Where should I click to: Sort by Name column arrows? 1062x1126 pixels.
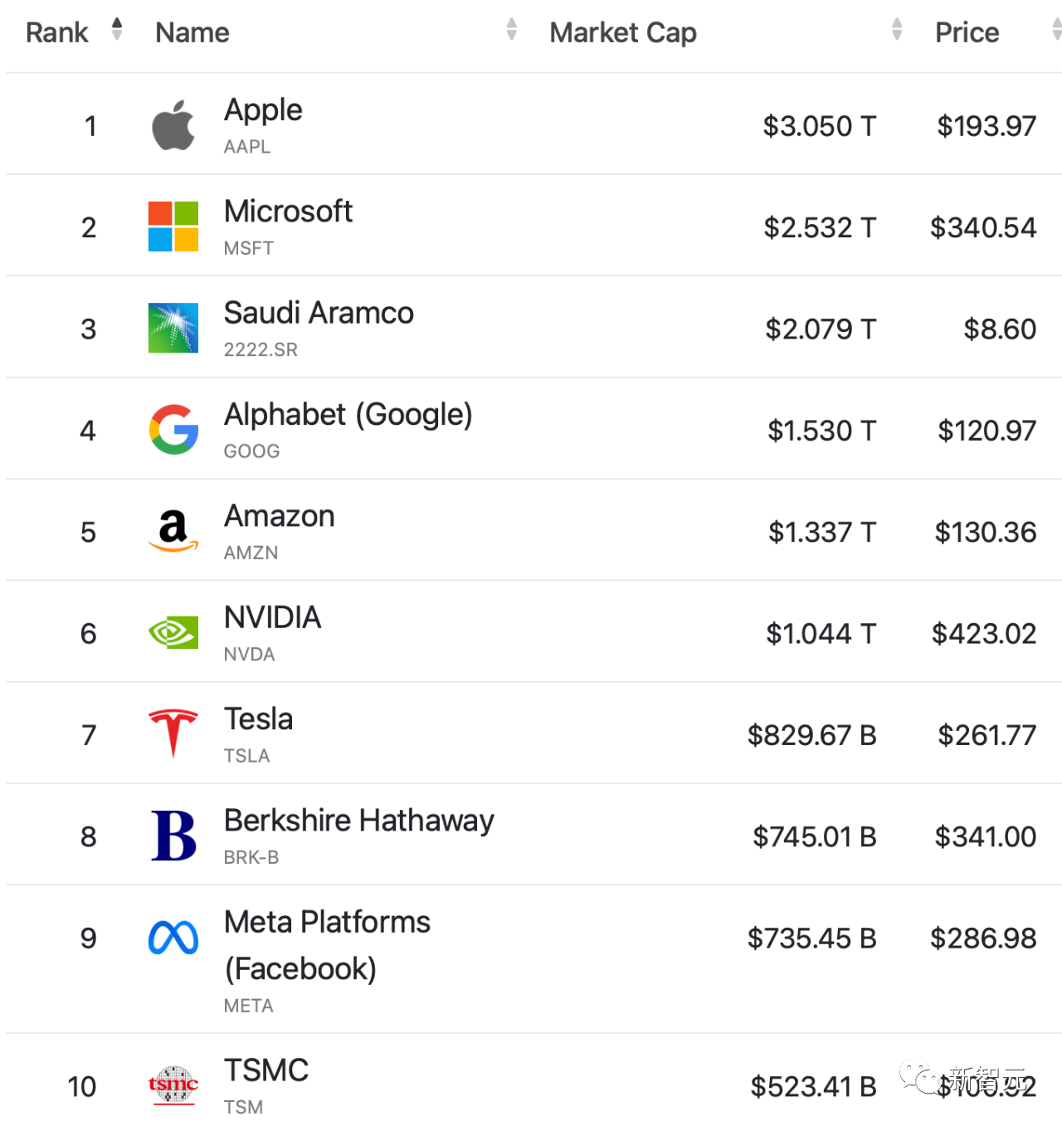(511, 30)
